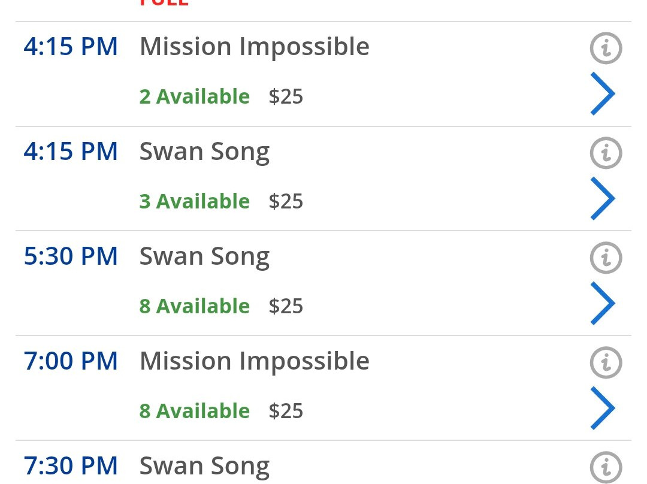Select the Swan Song title at 7:30 PM
The width and height of the screenshot is (647, 484).
pyautogui.click(x=204, y=466)
